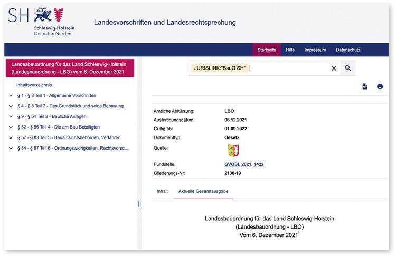Select the Aktuelle Gesamtausgabe tab
This screenshot has width=396, height=257.
coord(203,191)
